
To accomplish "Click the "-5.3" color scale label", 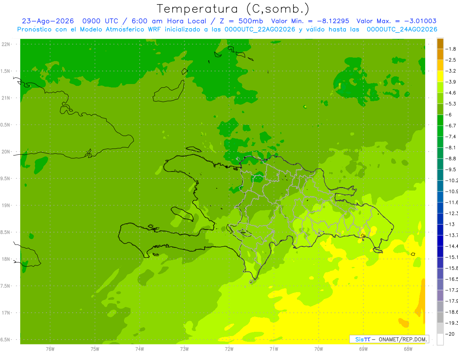I will (452, 104).
